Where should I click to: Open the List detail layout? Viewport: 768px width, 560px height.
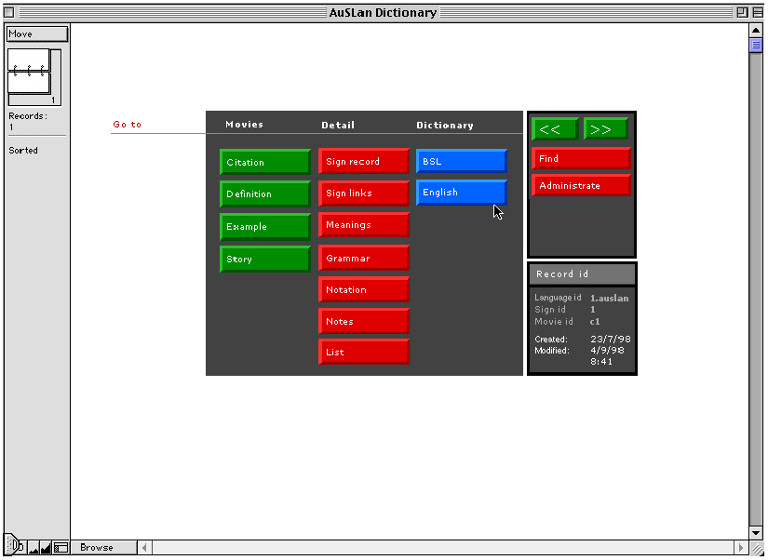pyautogui.click(x=363, y=352)
